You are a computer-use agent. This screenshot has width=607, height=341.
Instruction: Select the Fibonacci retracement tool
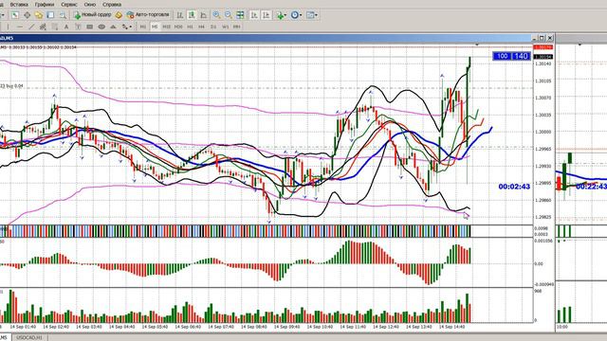[x=55, y=27]
